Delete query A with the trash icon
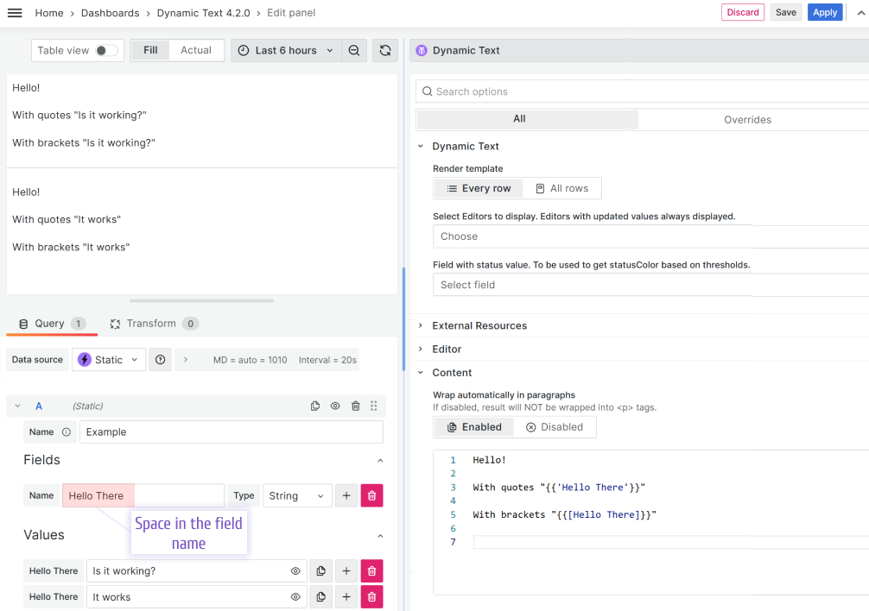The width and height of the screenshot is (869, 611). point(355,406)
